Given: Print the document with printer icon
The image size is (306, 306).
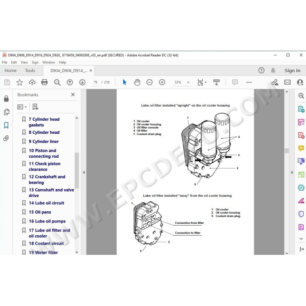Looking at the screenshot, I should click(45, 82).
